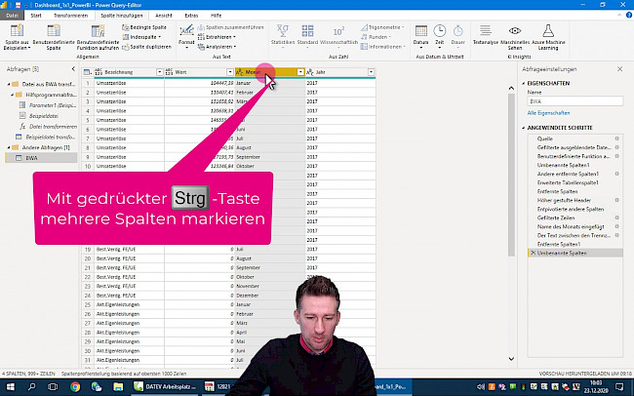The image size is (634, 396).
Task: Click the Zeit clock icon
Action: click(x=440, y=33)
